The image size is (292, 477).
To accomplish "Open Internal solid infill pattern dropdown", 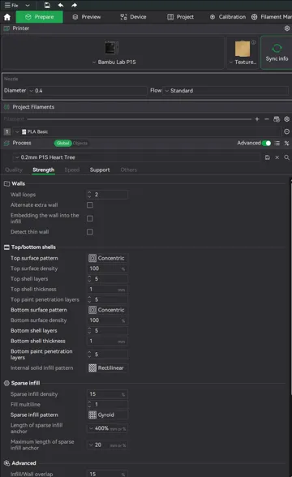I will pyautogui.click(x=107, y=368).
